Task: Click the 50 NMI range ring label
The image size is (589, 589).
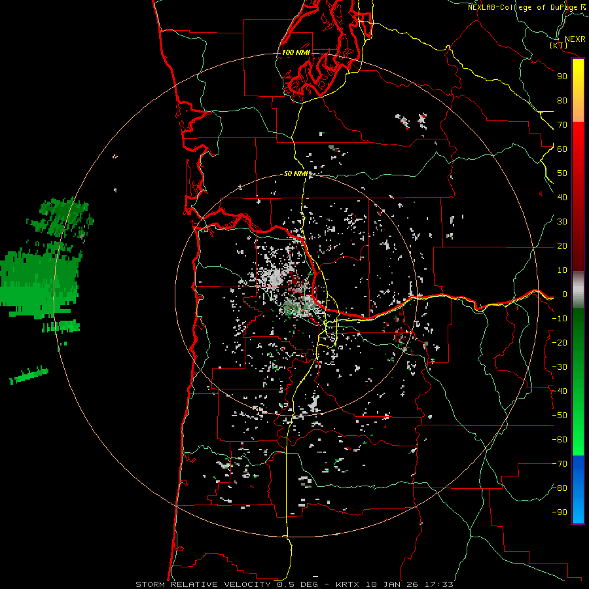Action: (296, 173)
